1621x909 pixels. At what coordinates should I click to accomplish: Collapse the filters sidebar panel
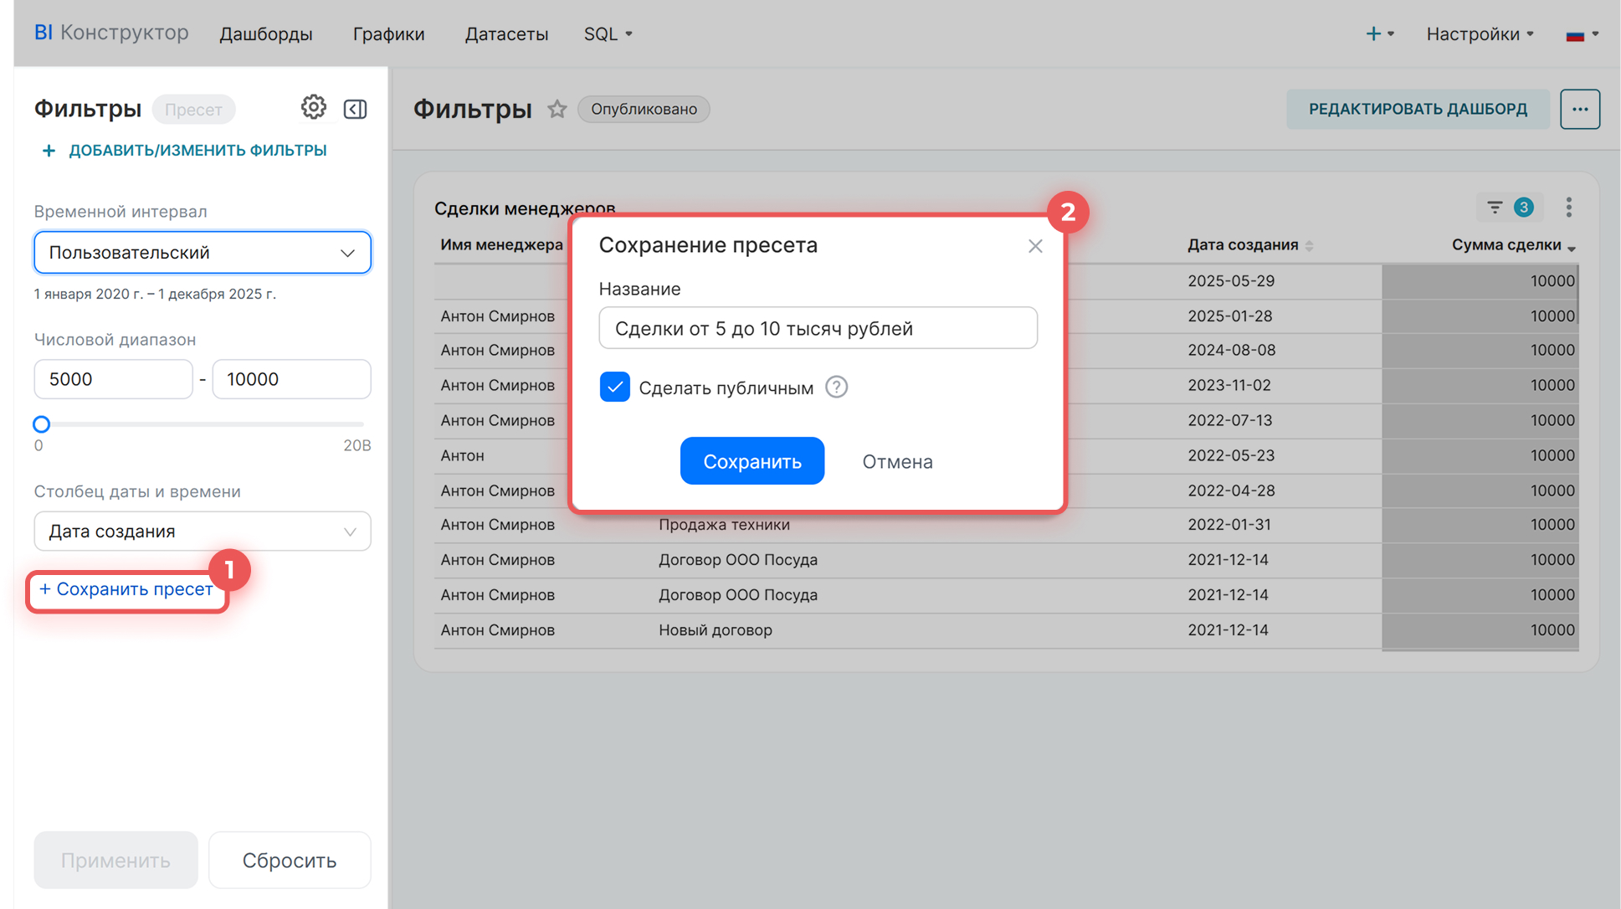355,109
